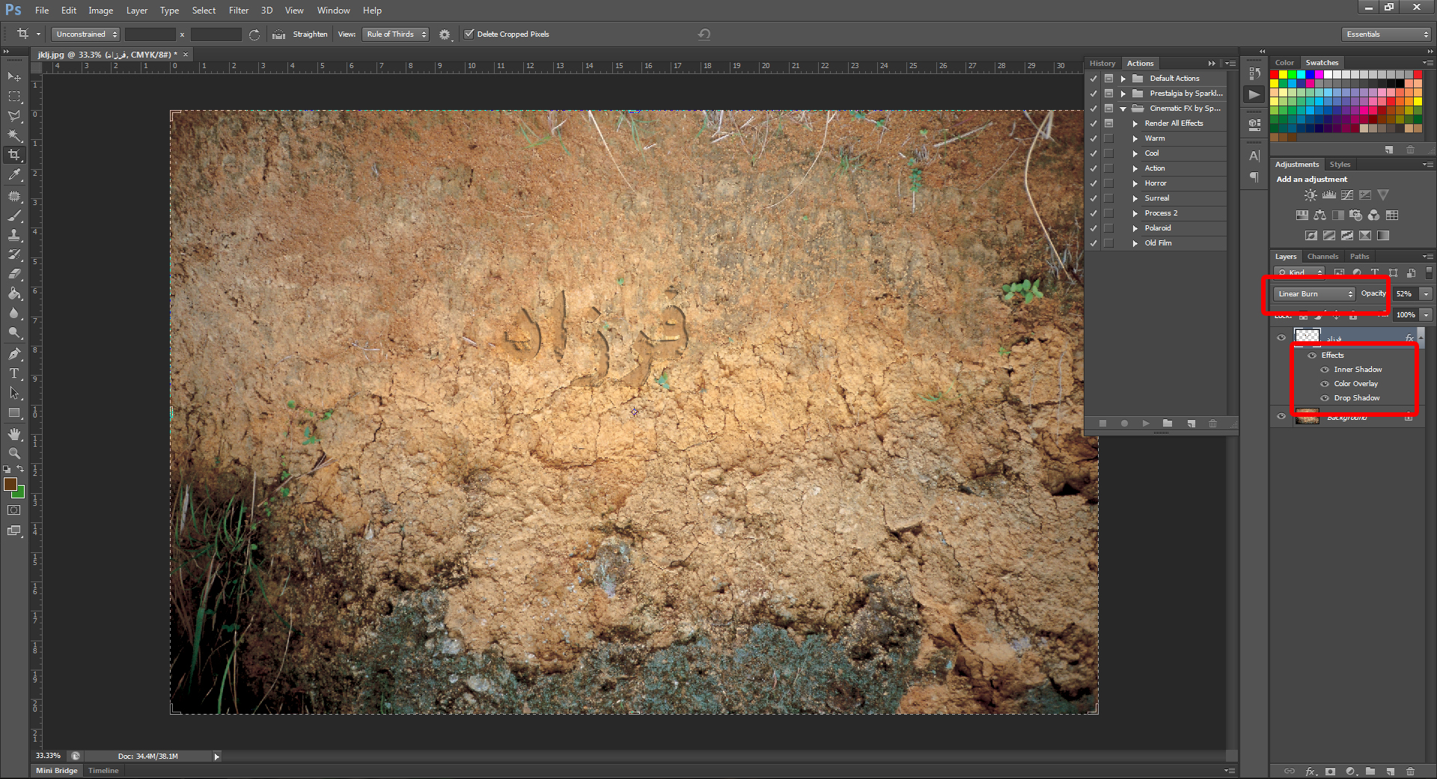The height and width of the screenshot is (779, 1437).
Task: Open the Rule of Thirds view dropdown
Action: coord(395,34)
